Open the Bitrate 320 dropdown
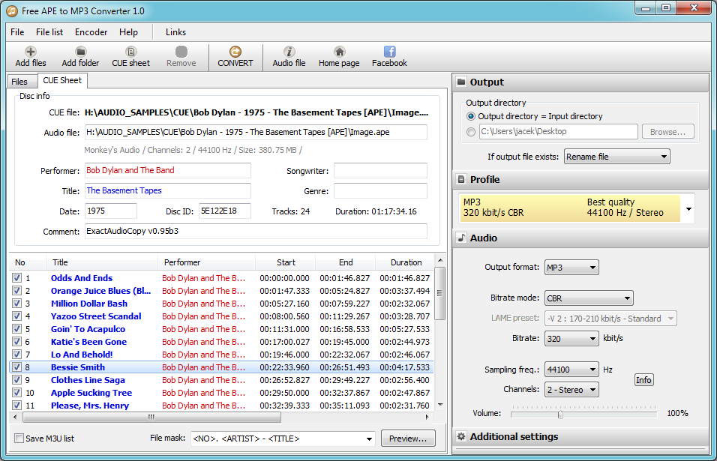This screenshot has height=461, width=717. point(571,339)
